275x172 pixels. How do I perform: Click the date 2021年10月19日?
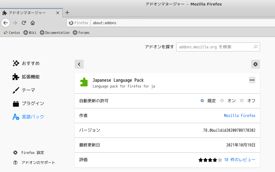pos(241,145)
